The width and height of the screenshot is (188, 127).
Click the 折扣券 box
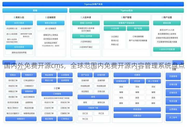[x=137, y=81]
